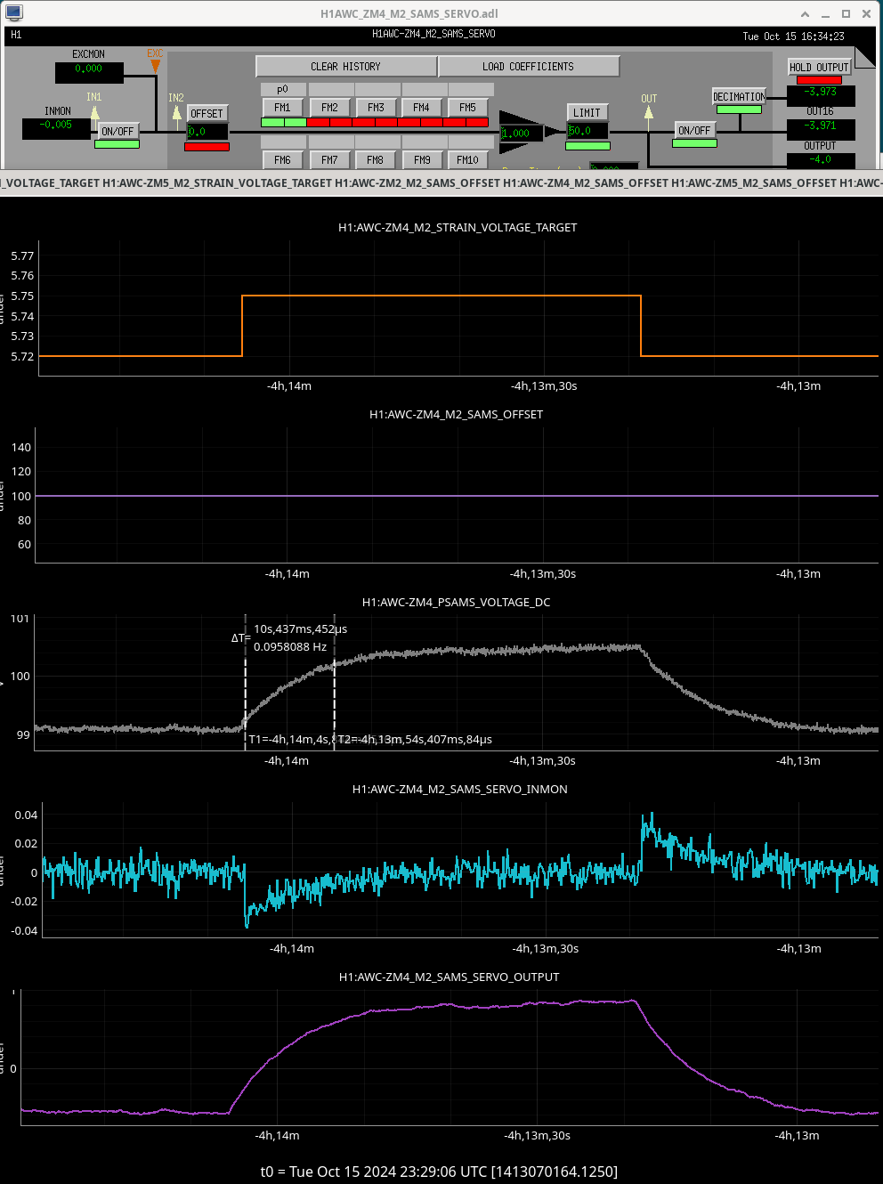
Task: Open the window menu icon in title bar
Action: tap(14, 12)
